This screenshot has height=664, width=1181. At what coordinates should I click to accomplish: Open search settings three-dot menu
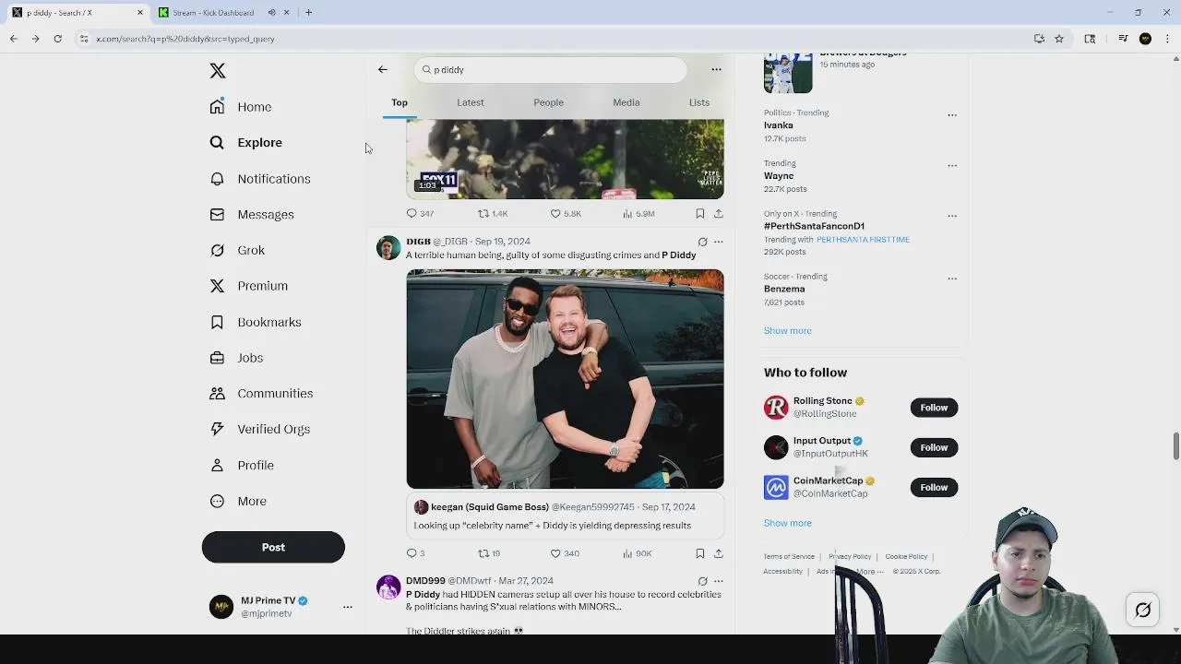[716, 69]
